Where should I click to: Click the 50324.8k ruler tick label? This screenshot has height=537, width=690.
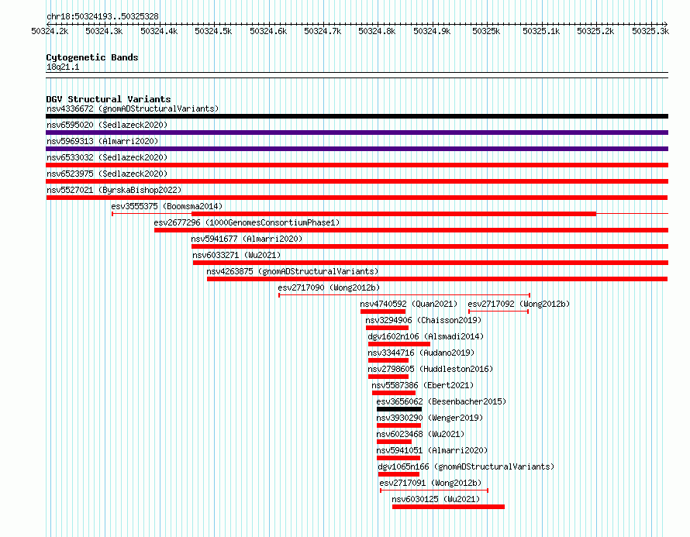click(377, 31)
